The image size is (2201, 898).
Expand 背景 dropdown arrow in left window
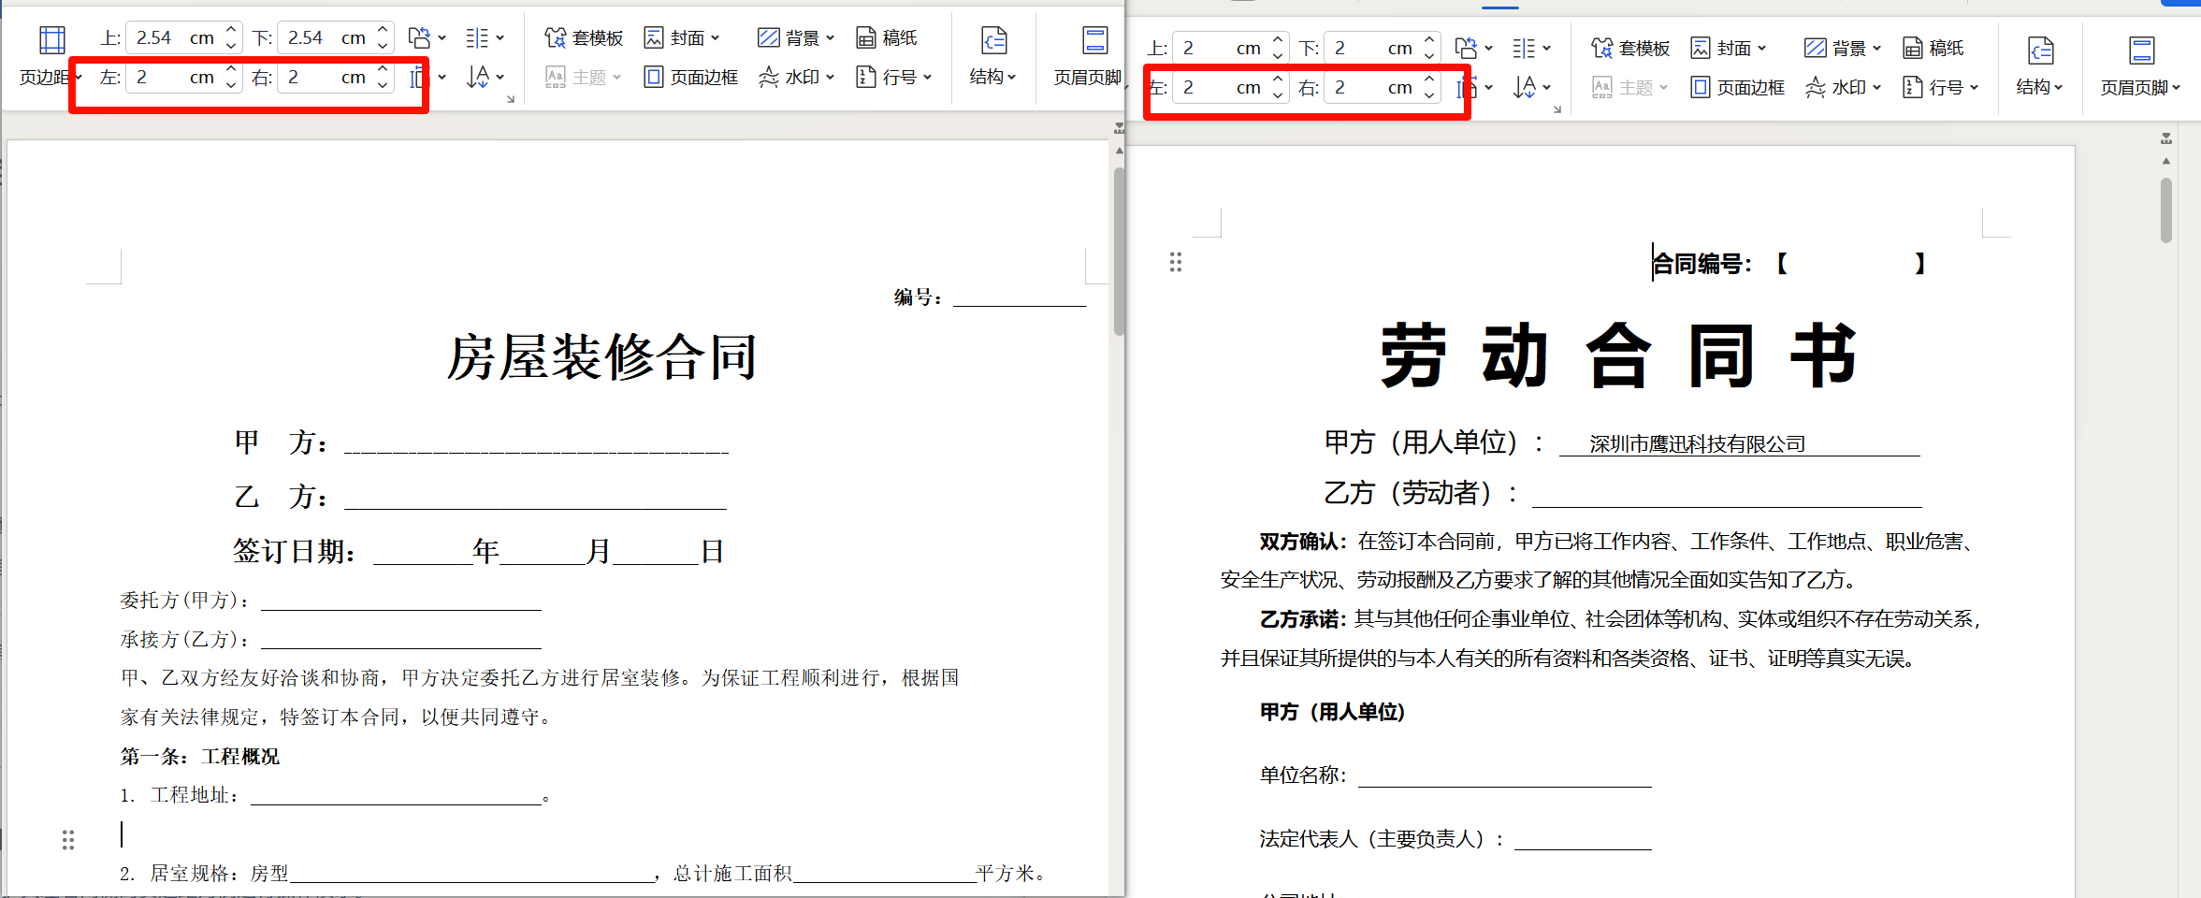click(830, 38)
